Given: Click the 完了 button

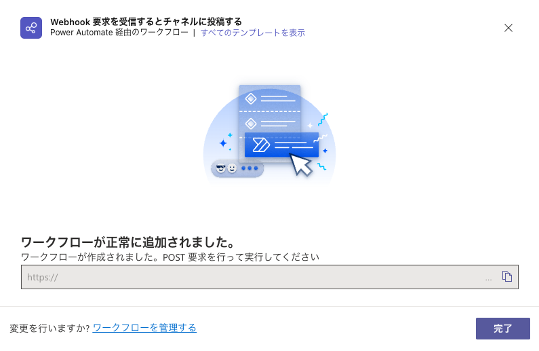Looking at the screenshot, I should click(x=503, y=329).
